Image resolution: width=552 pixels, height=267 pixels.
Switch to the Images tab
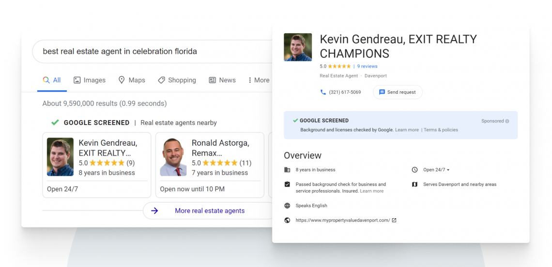[90, 80]
